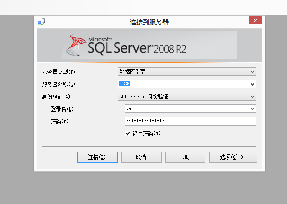Viewport: 287px width, 204px height.
Task: Click the 记住密码(M) label text
Action: [x=146, y=133]
